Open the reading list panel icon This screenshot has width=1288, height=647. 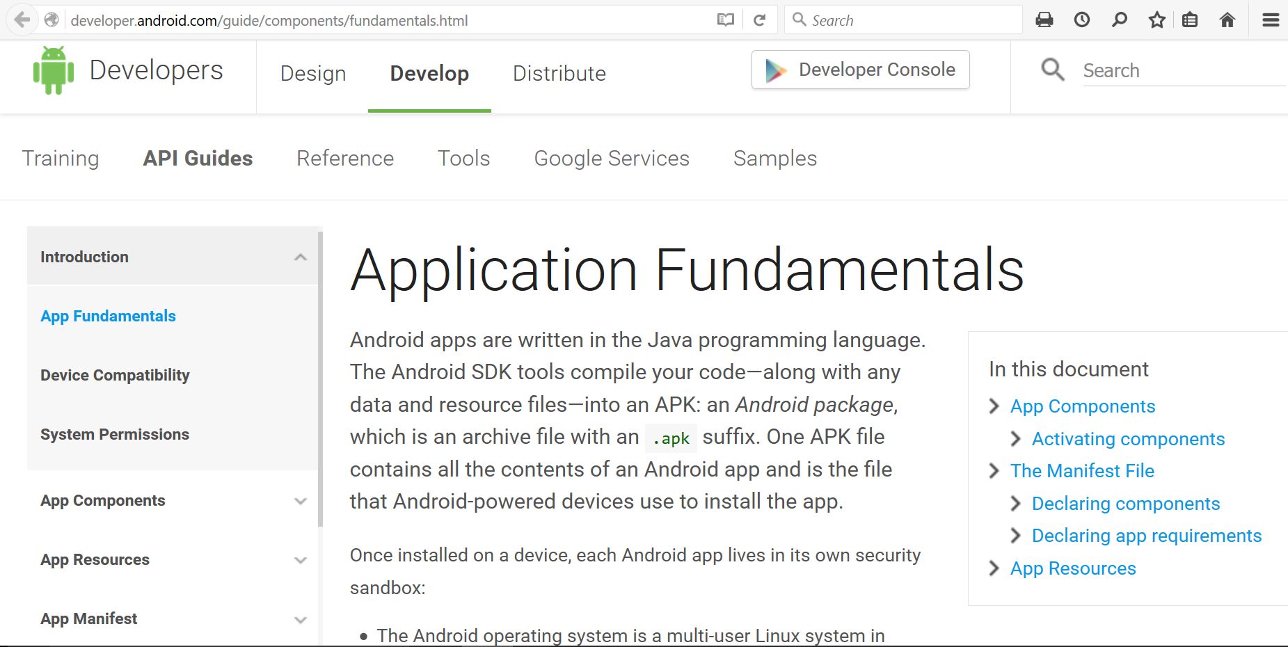point(1190,19)
